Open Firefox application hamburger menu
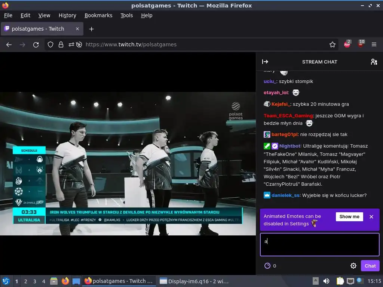Viewport: 383px width, 287px height. click(x=374, y=45)
